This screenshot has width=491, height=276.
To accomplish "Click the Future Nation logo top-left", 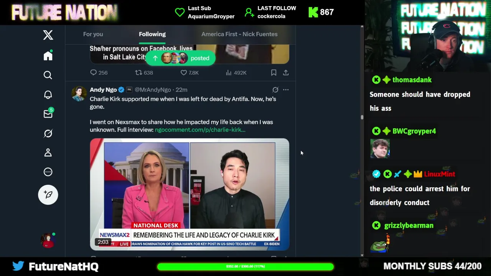I will click(64, 13).
